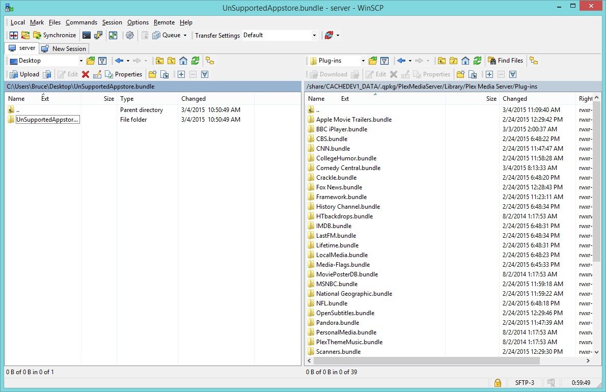
Task: Open the Session menu
Action: 112,22
